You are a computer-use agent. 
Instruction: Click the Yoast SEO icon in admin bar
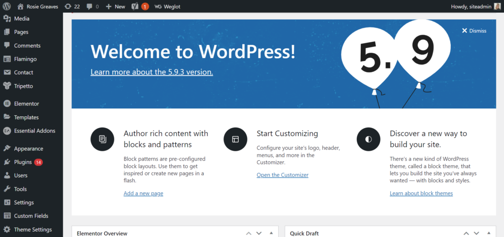[x=135, y=6]
